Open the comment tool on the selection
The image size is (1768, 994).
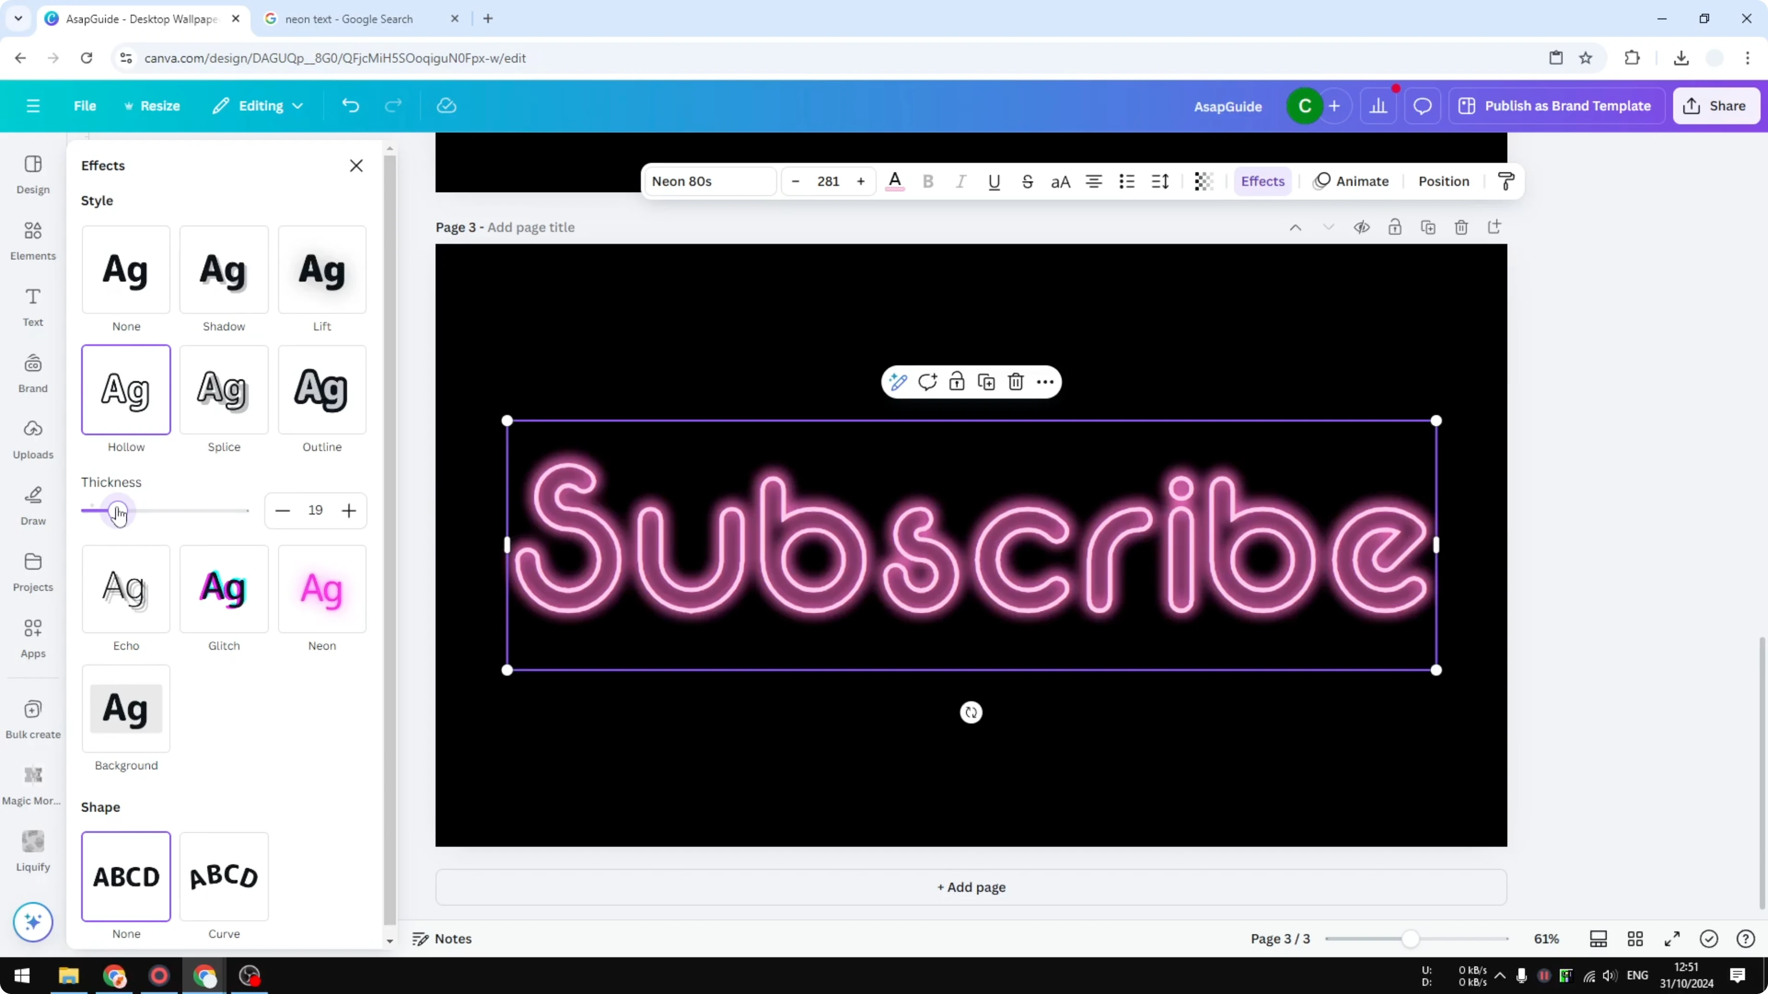point(928,381)
